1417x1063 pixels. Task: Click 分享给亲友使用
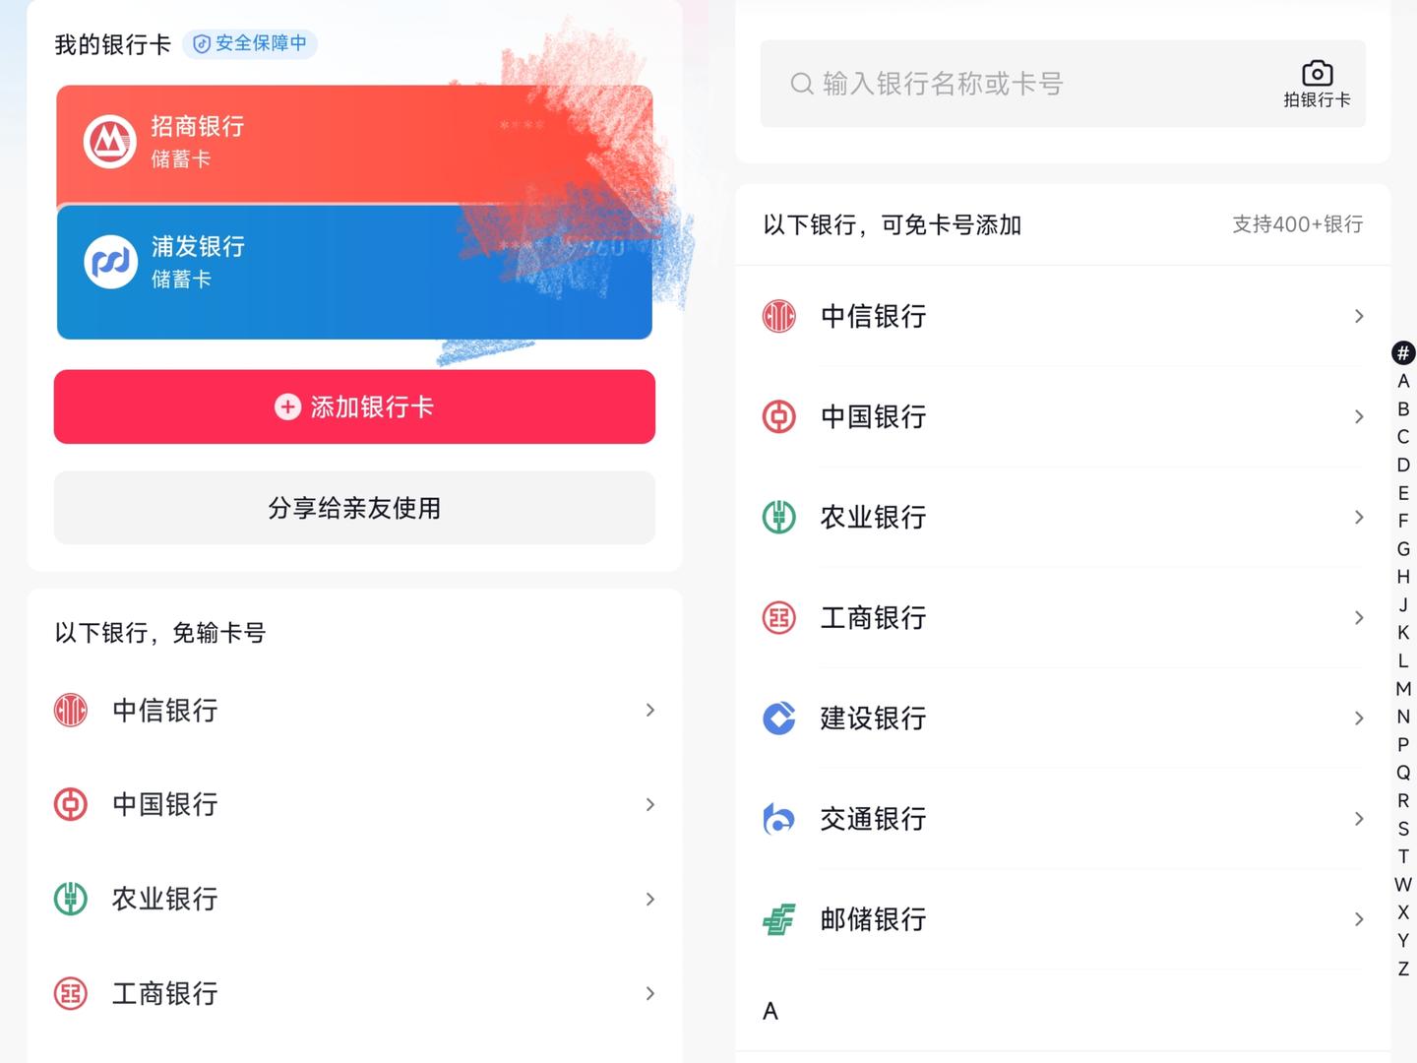coord(354,508)
